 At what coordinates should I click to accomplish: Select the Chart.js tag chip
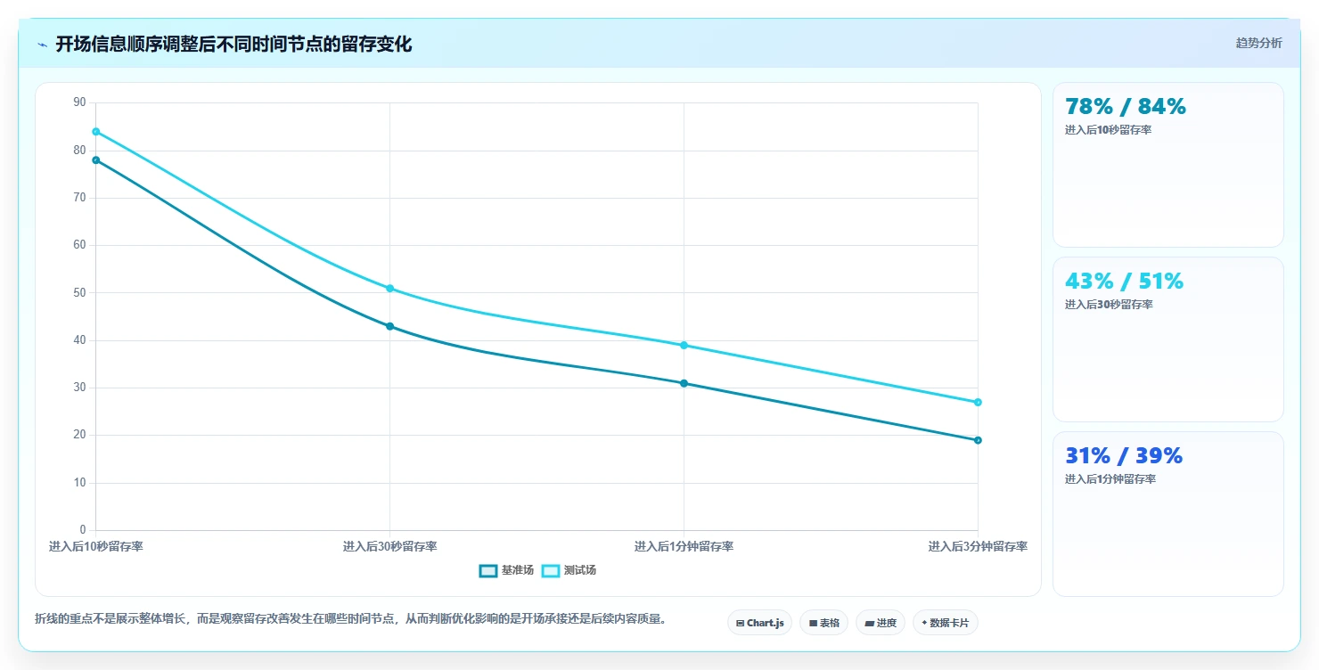[x=759, y=623]
